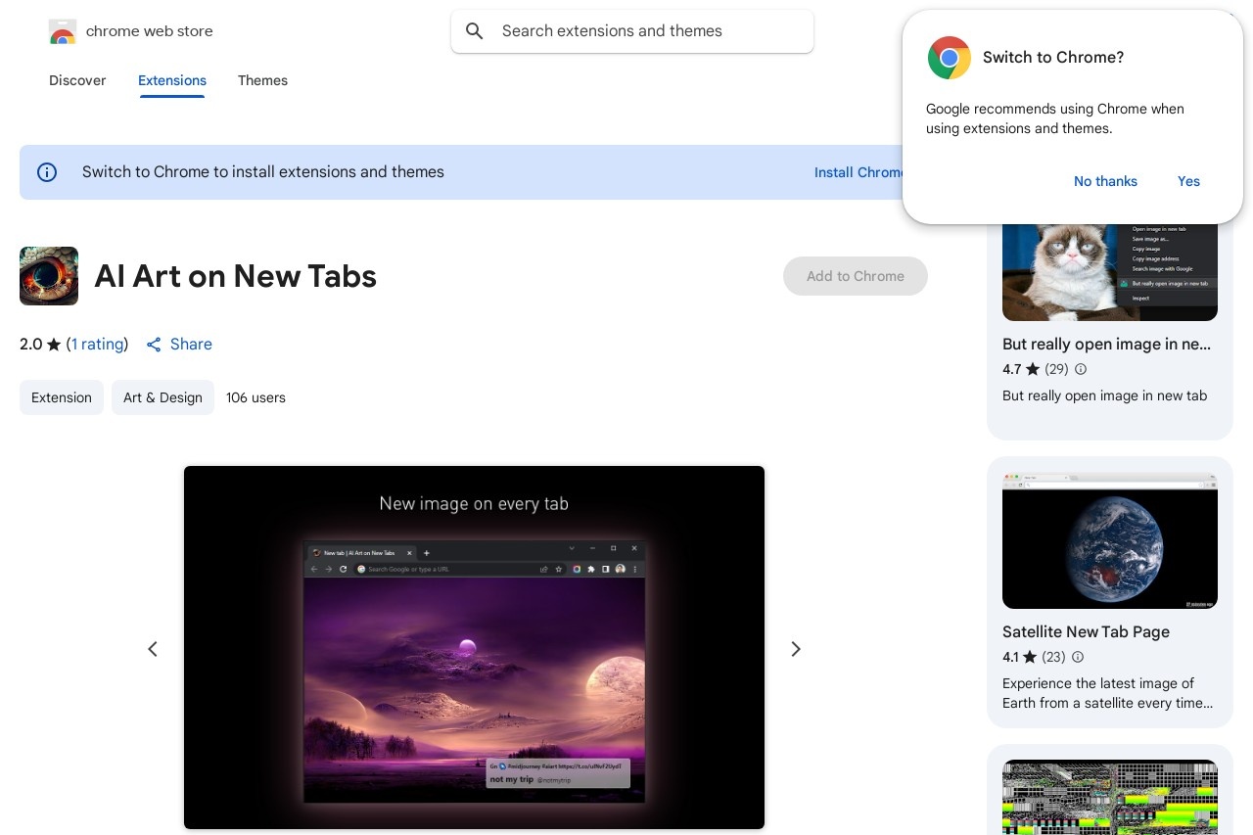1253x835 pixels.
Task: Click the chrome web store title text
Action: pyautogui.click(x=149, y=31)
